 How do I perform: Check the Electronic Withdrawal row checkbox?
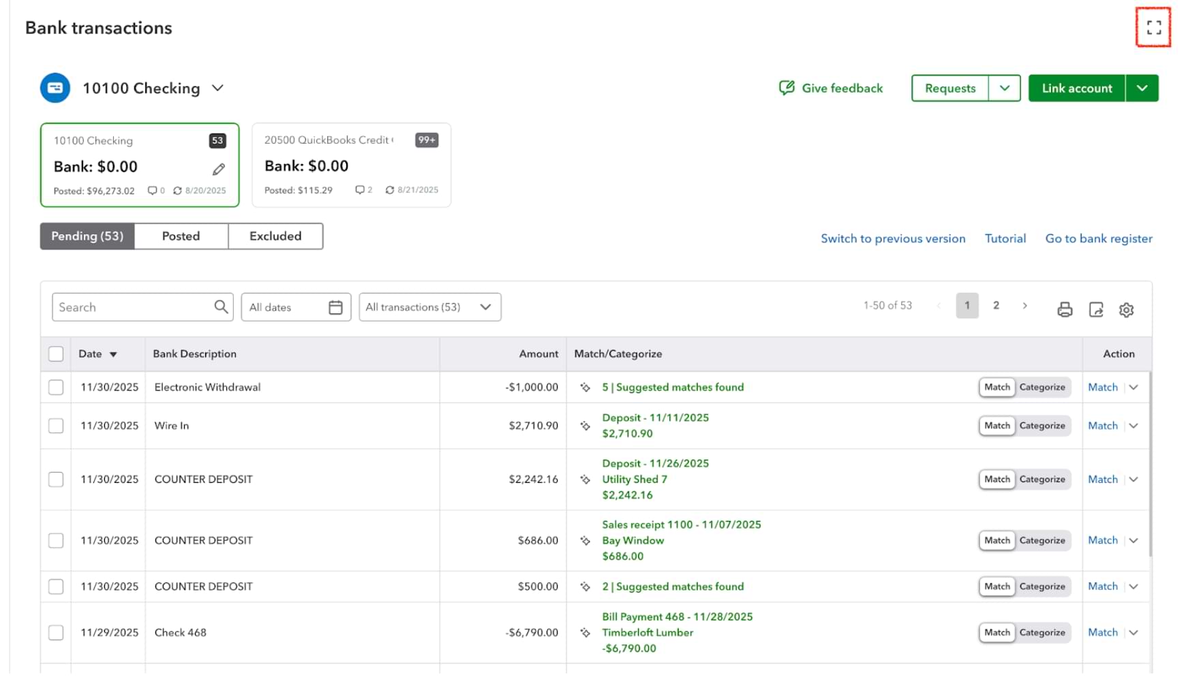click(x=56, y=387)
